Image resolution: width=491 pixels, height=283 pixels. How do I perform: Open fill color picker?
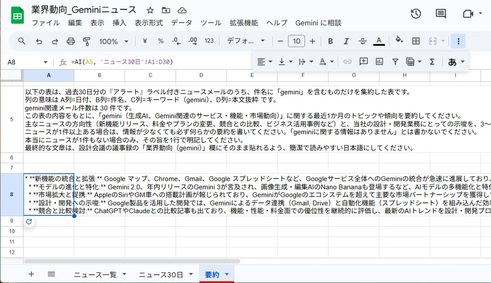pos(399,41)
